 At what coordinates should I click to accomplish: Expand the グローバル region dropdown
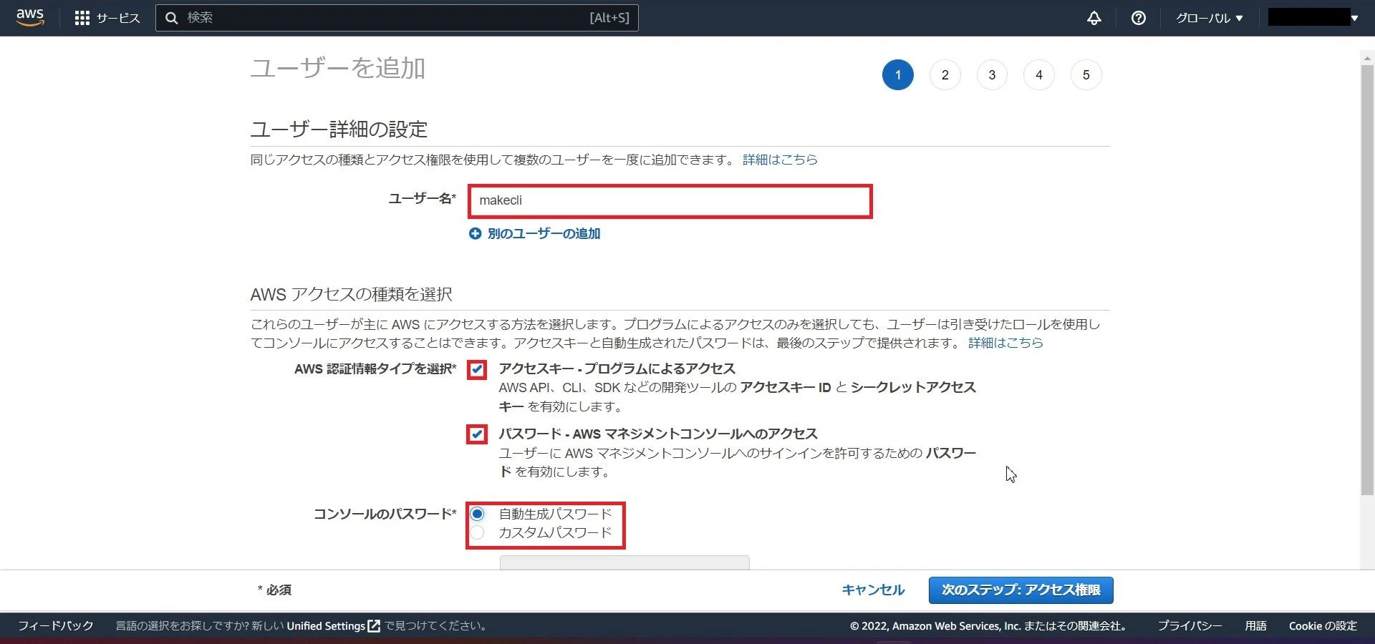1210,18
